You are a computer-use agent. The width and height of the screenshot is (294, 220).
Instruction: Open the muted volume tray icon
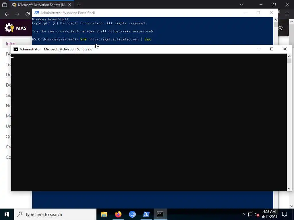coord(257,214)
